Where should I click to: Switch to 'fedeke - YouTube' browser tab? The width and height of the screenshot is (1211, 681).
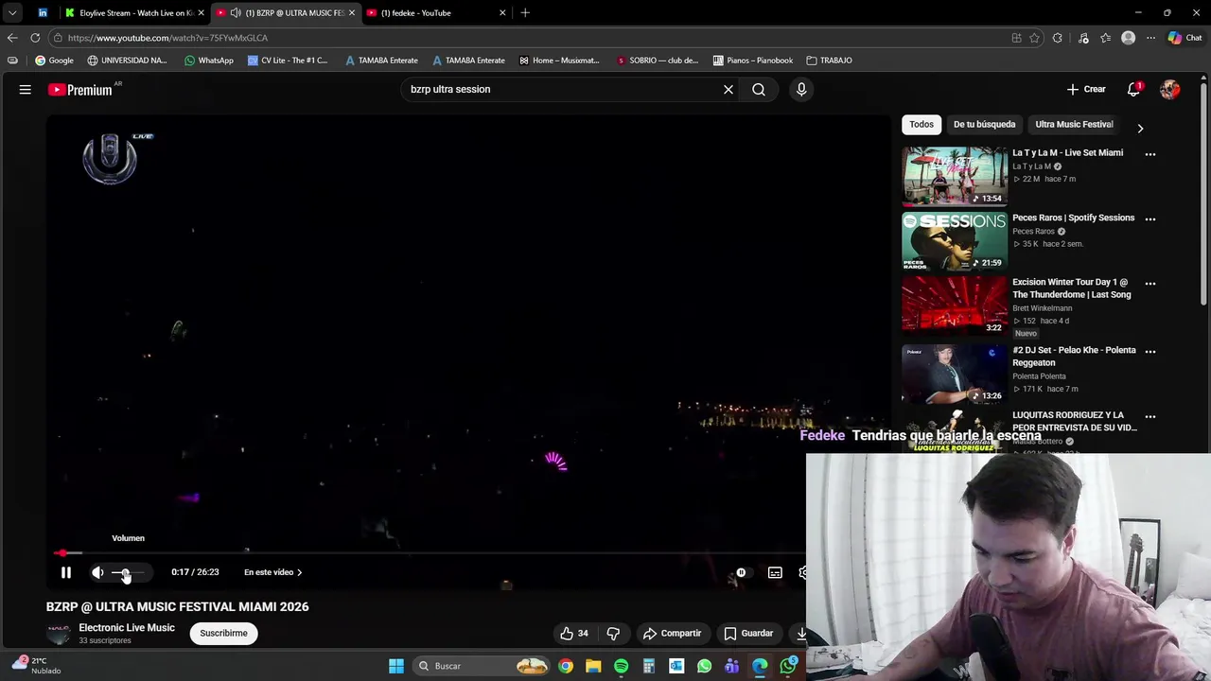click(x=435, y=13)
